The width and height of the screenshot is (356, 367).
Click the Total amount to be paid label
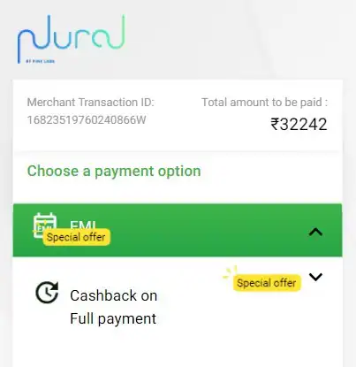tap(264, 103)
